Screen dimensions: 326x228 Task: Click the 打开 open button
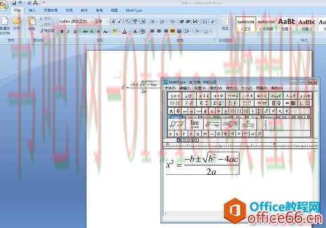tap(16, 23)
